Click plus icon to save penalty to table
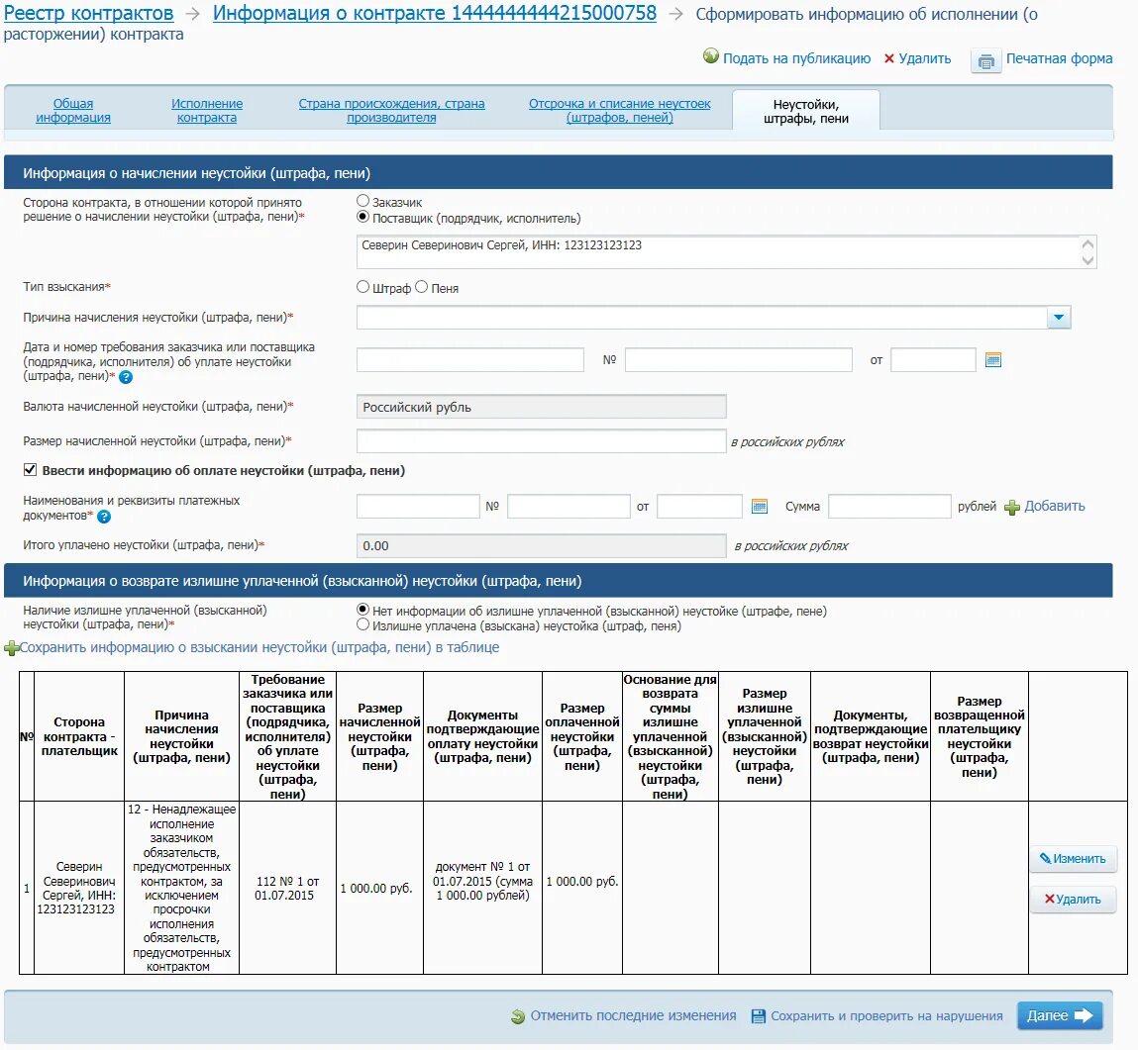The image size is (1138, 1050). click(12, 648)
